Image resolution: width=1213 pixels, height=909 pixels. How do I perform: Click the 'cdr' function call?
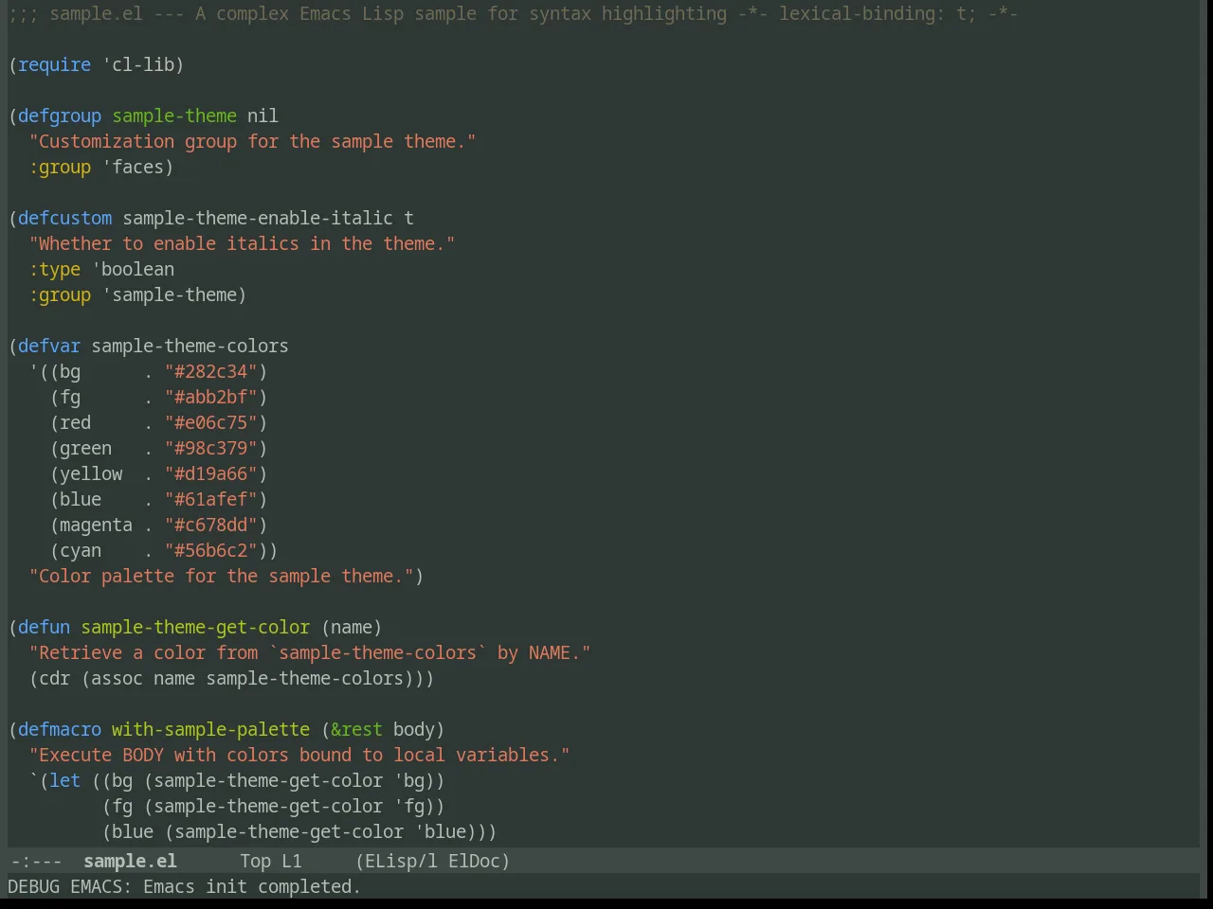point(55,678)
